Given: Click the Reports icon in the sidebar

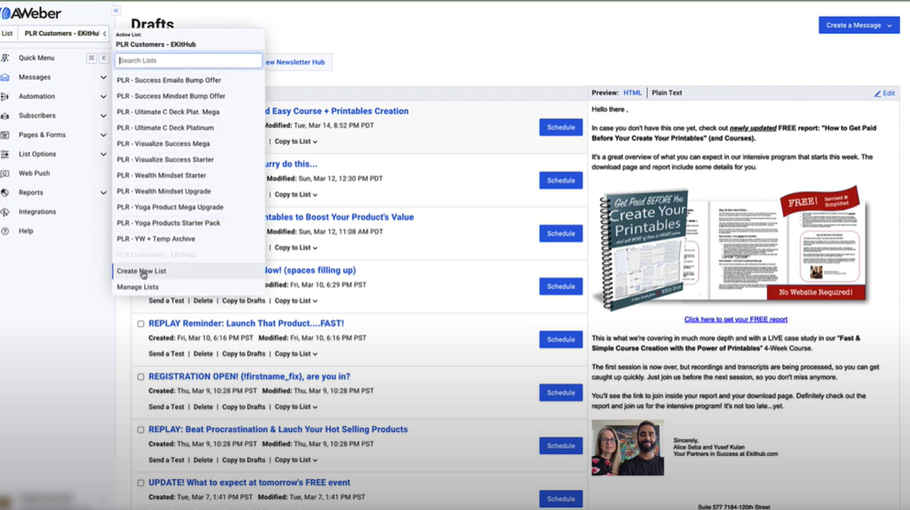Looking at the screenshot, I should [6, 193].
